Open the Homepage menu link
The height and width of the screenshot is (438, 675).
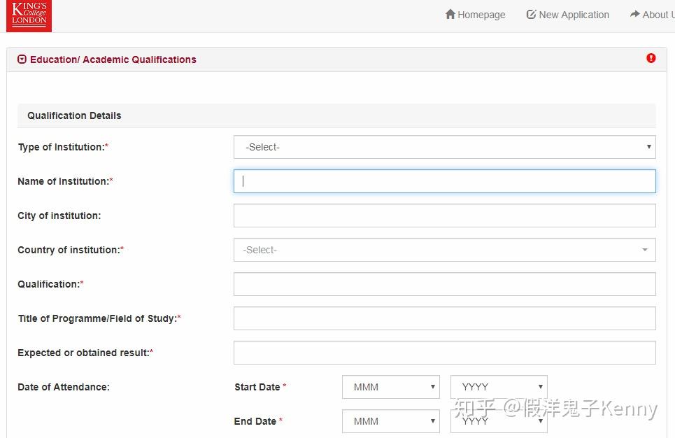click(475, 15)
